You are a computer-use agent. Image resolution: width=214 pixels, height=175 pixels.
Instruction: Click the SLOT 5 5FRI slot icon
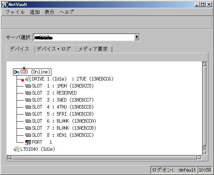coord(28,114)
